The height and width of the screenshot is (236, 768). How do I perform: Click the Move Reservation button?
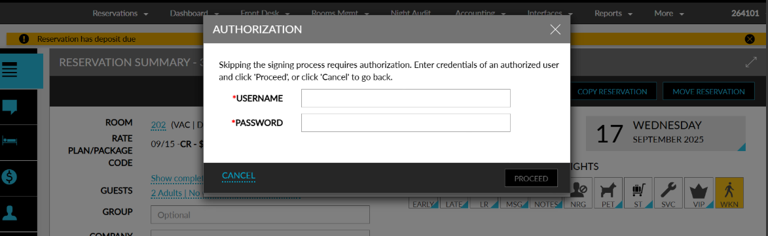[x=708, y=92]
